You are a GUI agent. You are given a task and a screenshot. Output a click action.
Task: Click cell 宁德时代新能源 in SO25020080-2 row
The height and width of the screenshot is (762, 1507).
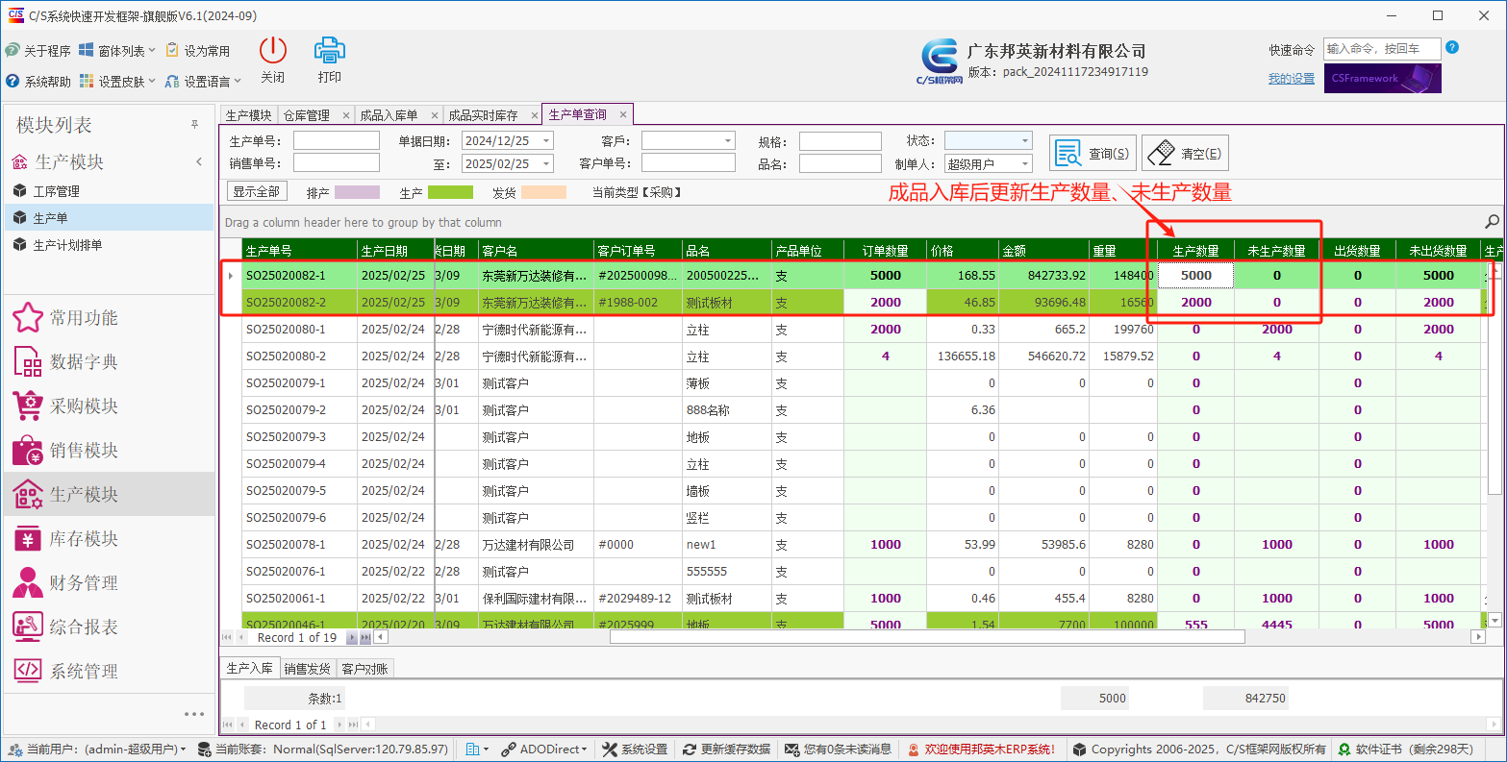(535, 356)
